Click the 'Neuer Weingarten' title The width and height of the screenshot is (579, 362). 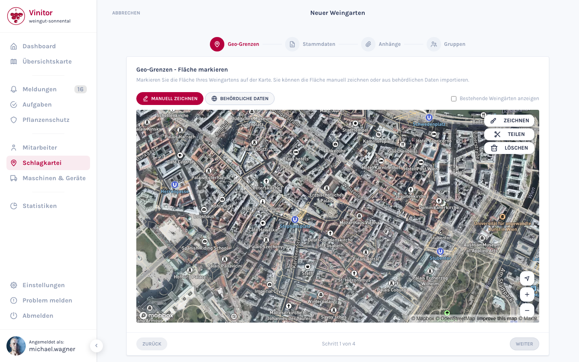coord(338,13)
